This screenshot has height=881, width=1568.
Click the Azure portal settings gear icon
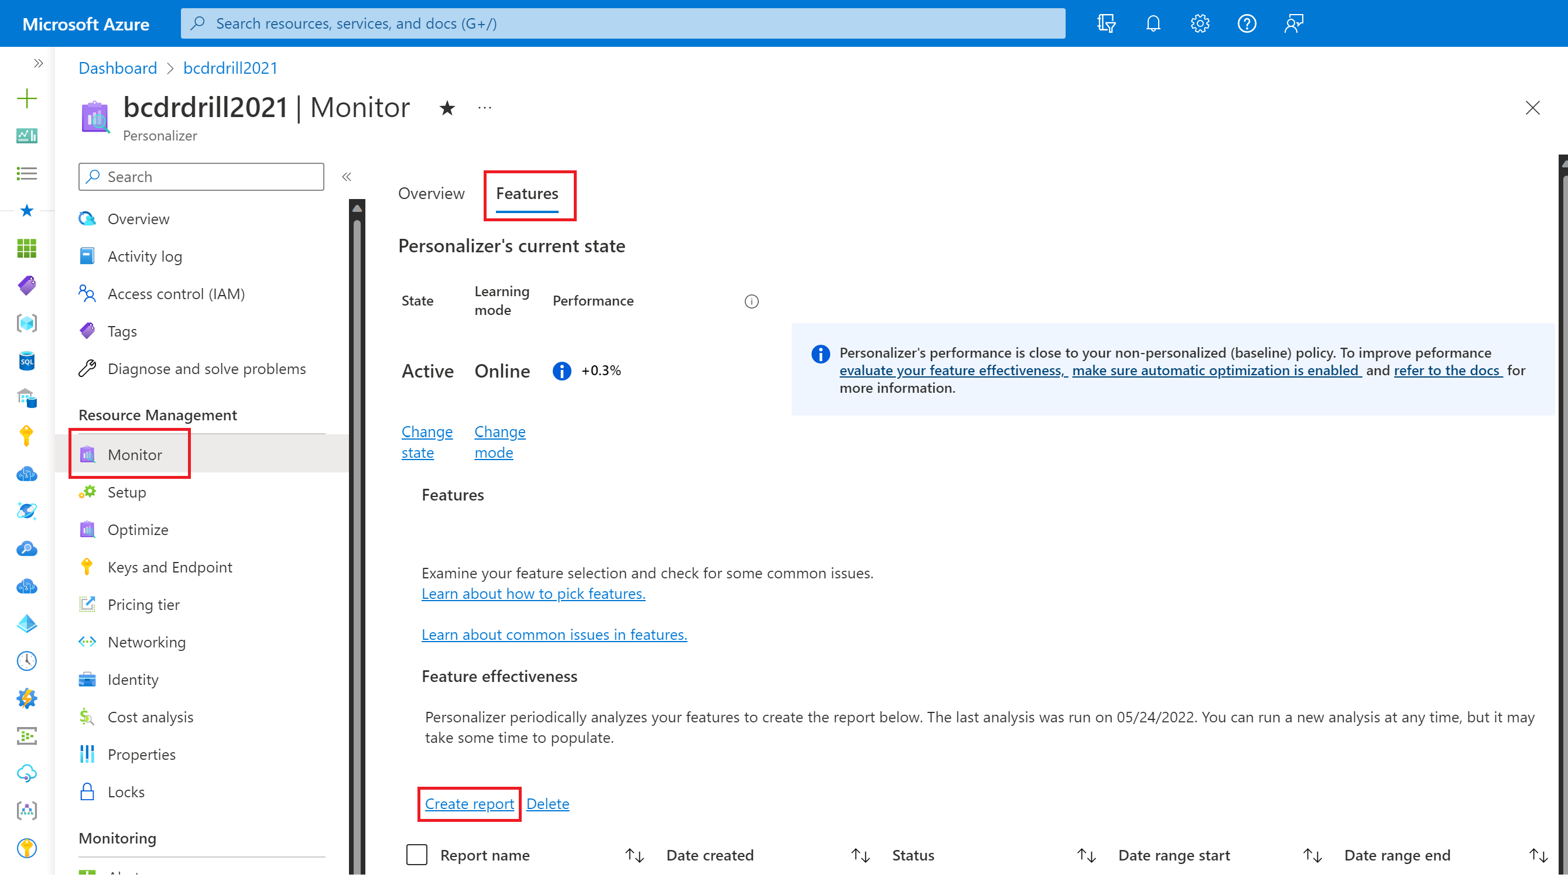pos(1200,23)
